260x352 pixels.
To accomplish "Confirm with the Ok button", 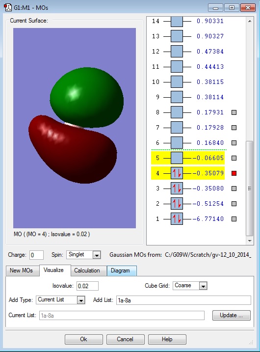I will tap(84, 339).
